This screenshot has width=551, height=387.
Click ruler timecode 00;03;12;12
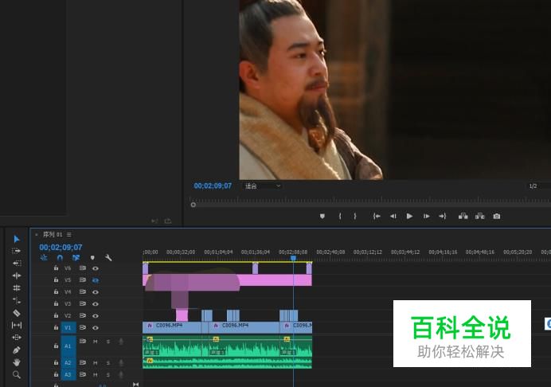pyautogui.click(x=368, y=252)
